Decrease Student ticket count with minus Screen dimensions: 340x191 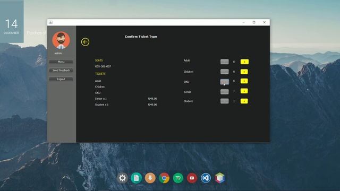tap(224, 101)
